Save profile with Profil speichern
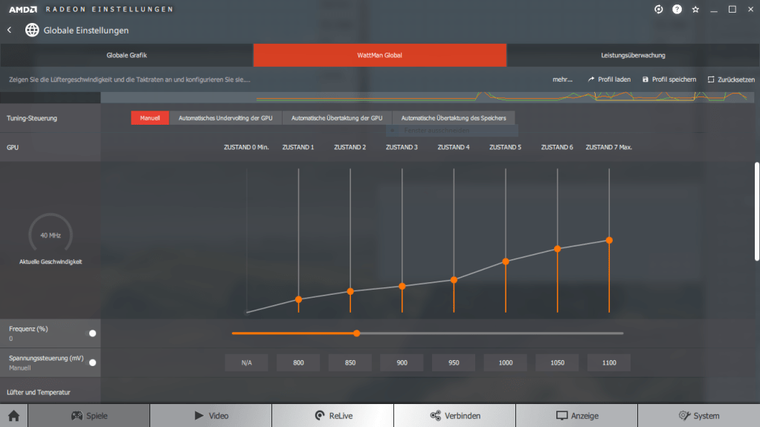 point(669,79)
